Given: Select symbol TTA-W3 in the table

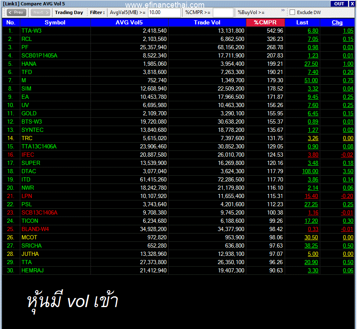Looking at the screenshot, I should click(31, 31).
